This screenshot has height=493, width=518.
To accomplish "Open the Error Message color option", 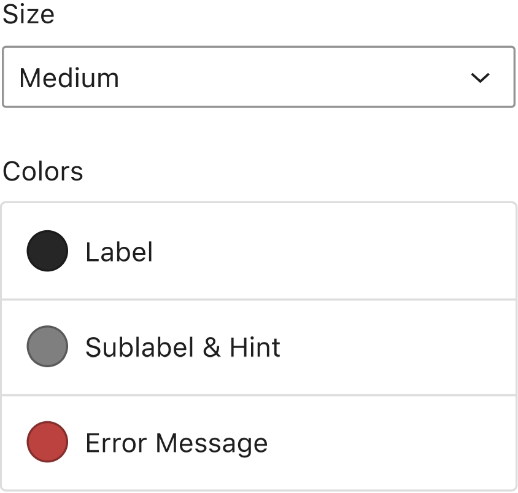I will point(258,443).
